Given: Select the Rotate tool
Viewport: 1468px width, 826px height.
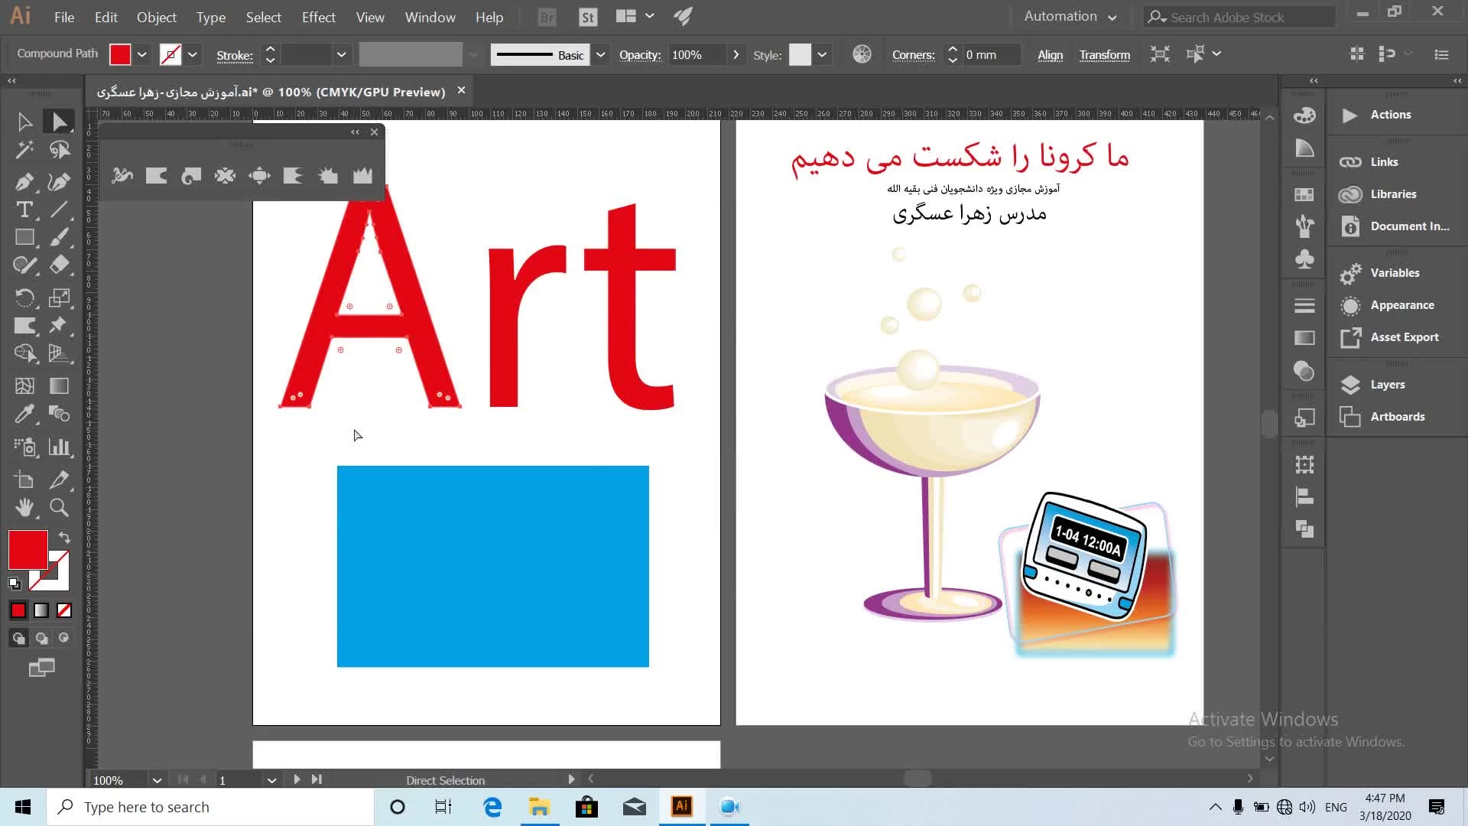Looking at the screenshot, I should pyautogui.click(x=24, y=298).
